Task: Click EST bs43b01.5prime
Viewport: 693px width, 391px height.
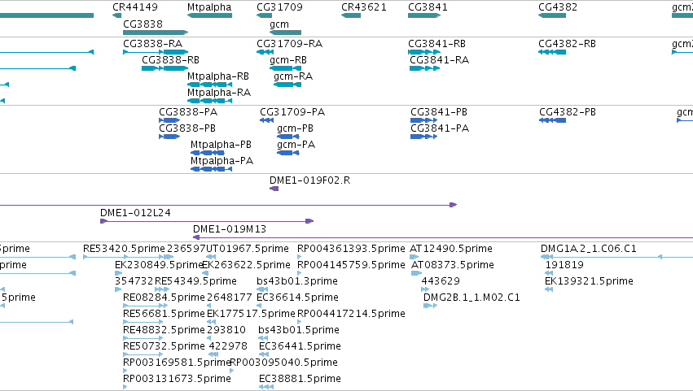Action: coord(299,331)
